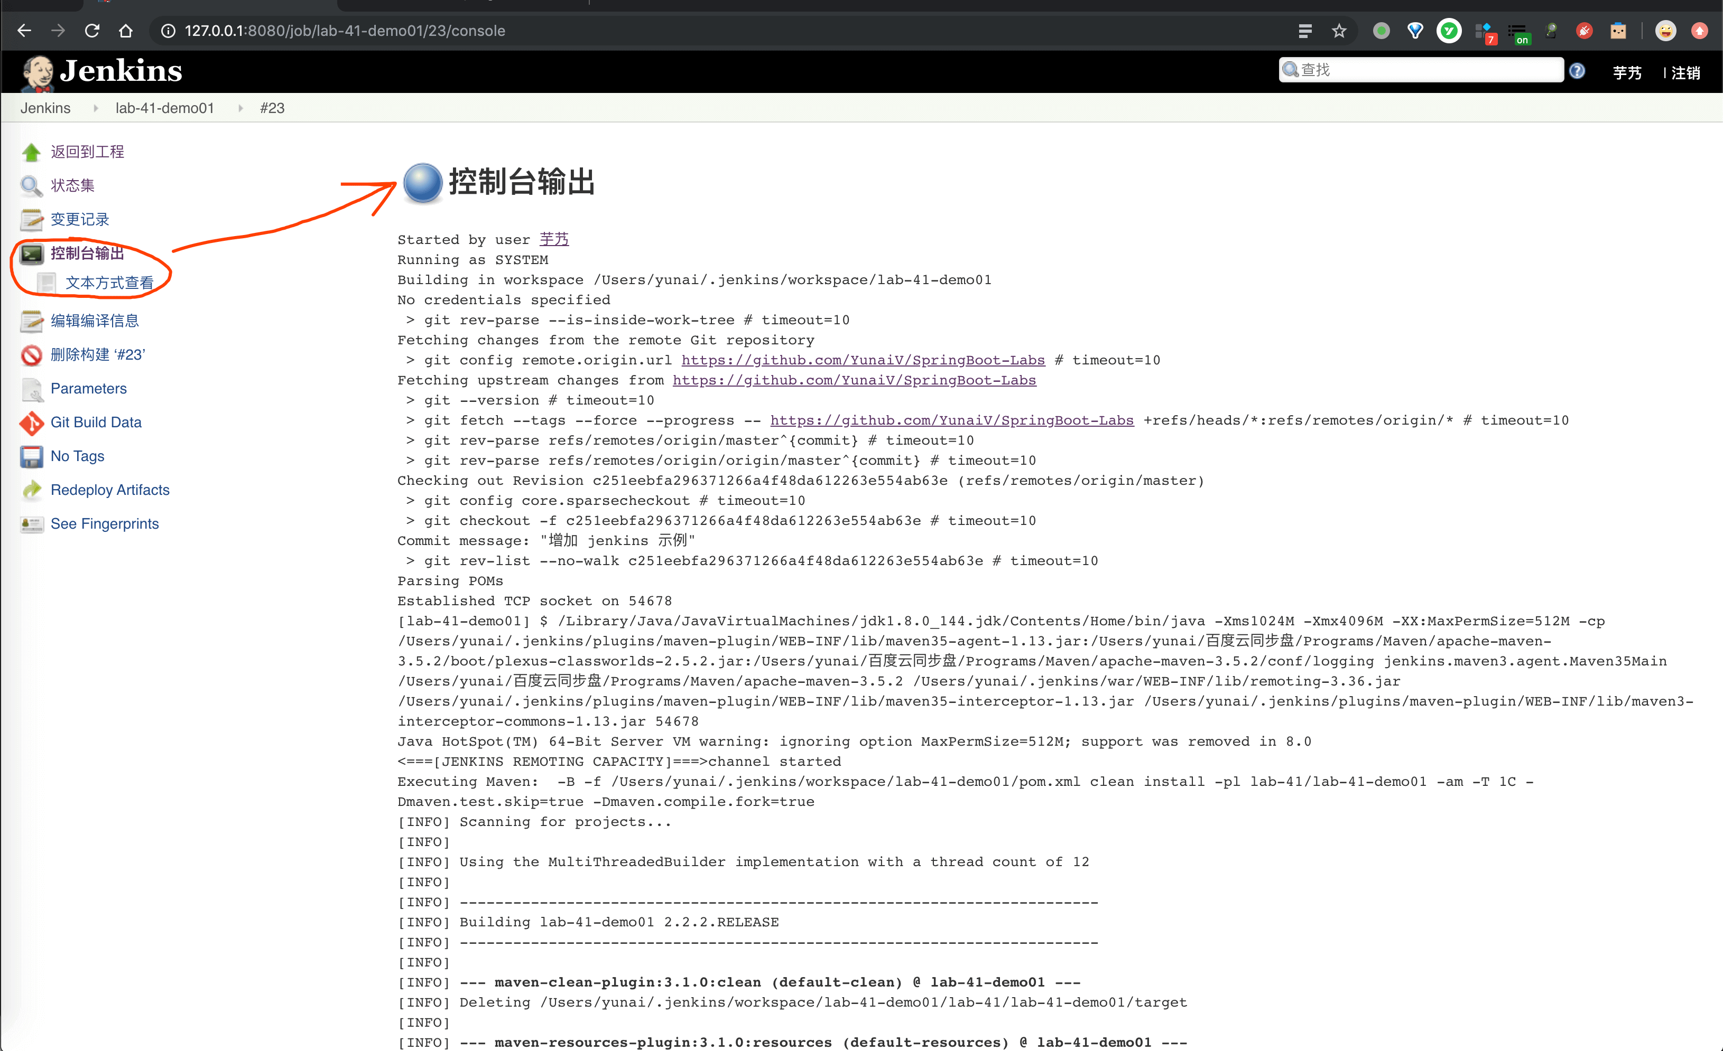
Task: Expand the Jenkins breadcrumb dropdown
Action: pos(92,109)
